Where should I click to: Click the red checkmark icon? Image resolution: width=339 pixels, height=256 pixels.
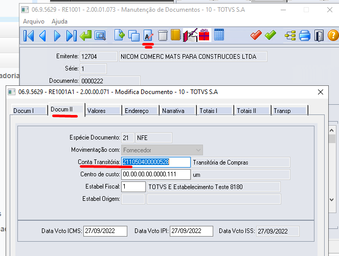pyautogui.click(x=256, y=35)
